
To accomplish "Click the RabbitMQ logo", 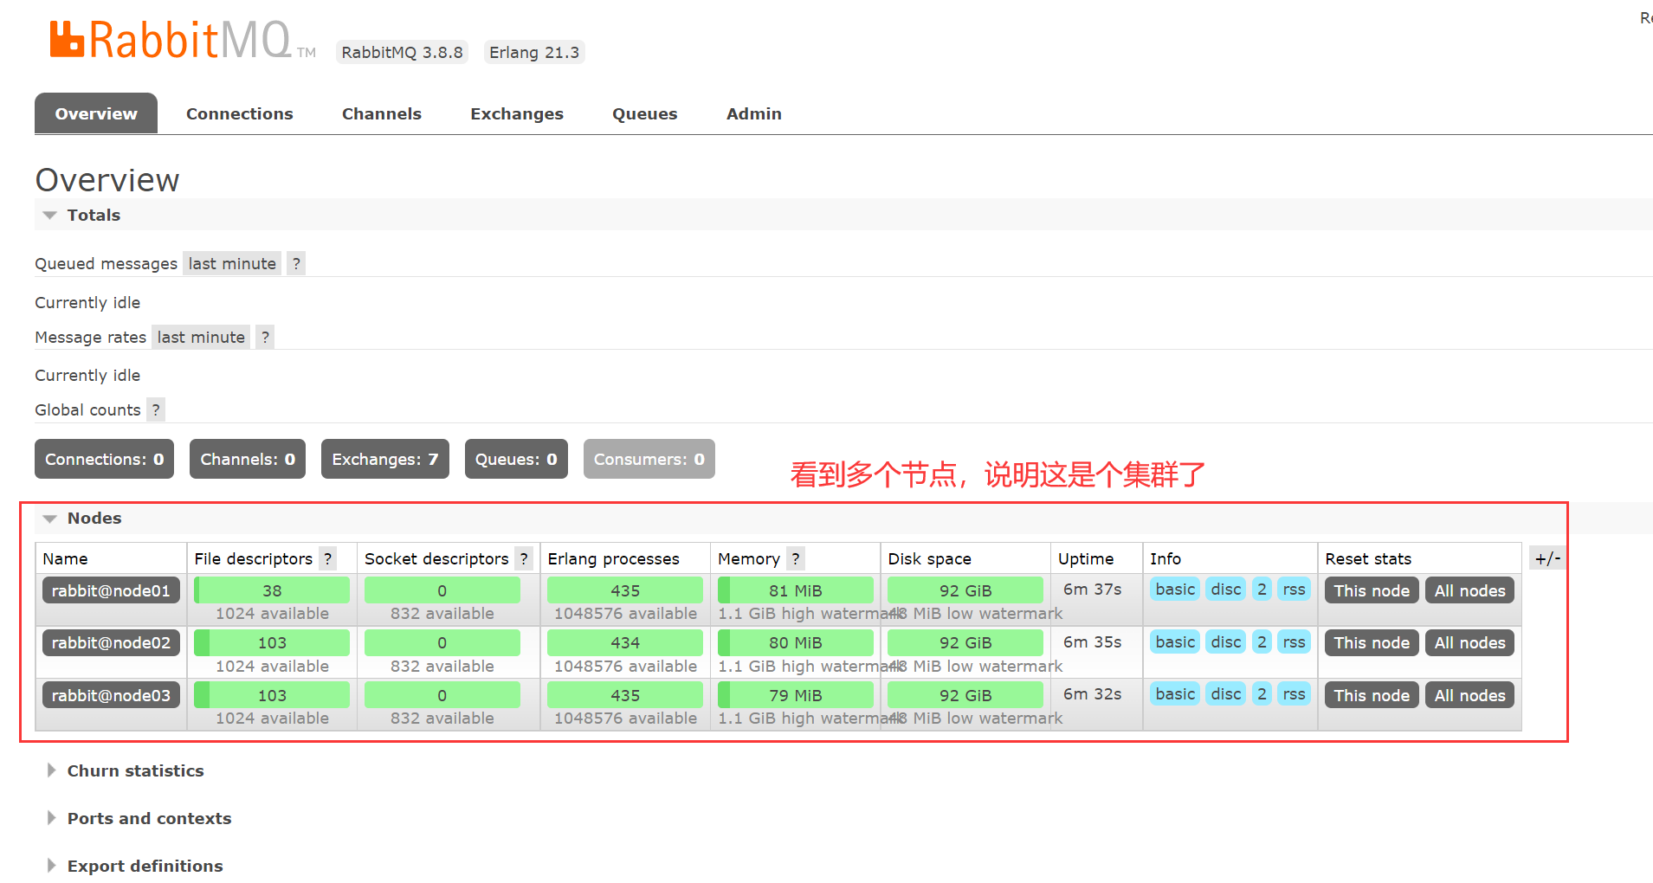I will point(182,41).
